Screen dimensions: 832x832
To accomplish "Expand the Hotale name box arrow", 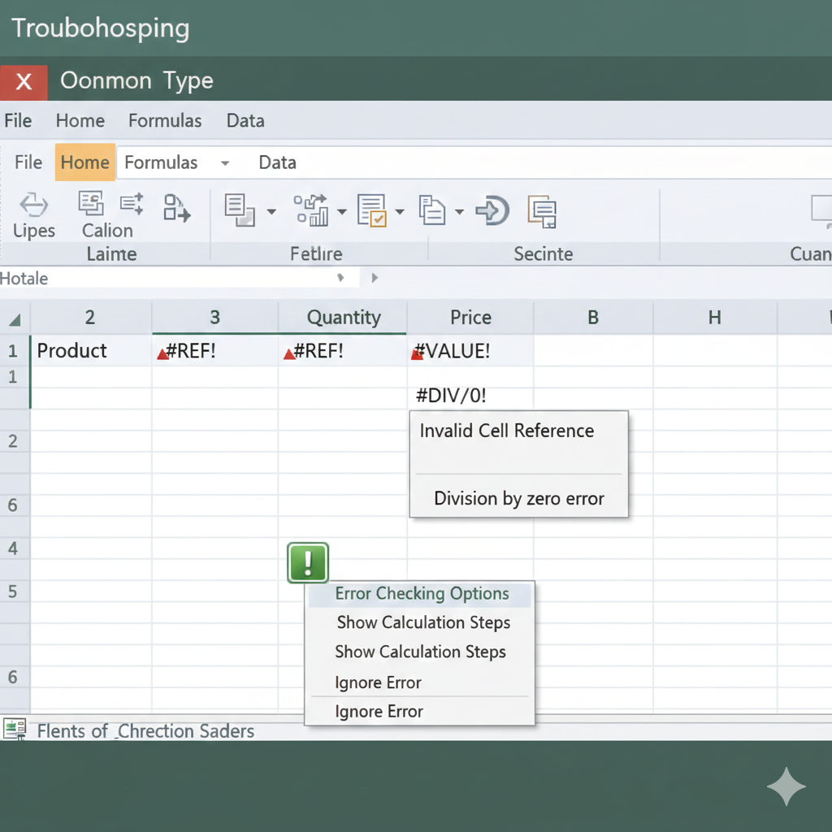I will point(340,278).
